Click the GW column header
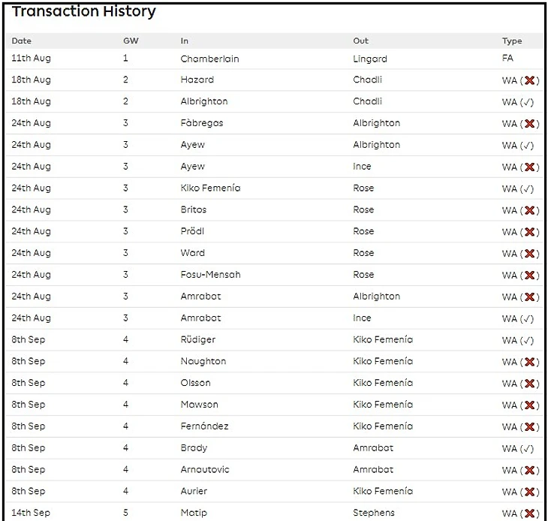 130,41
